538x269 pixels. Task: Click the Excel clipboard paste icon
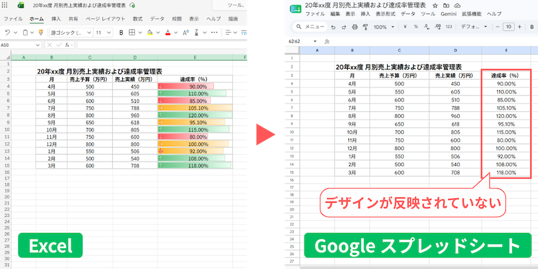25,33
